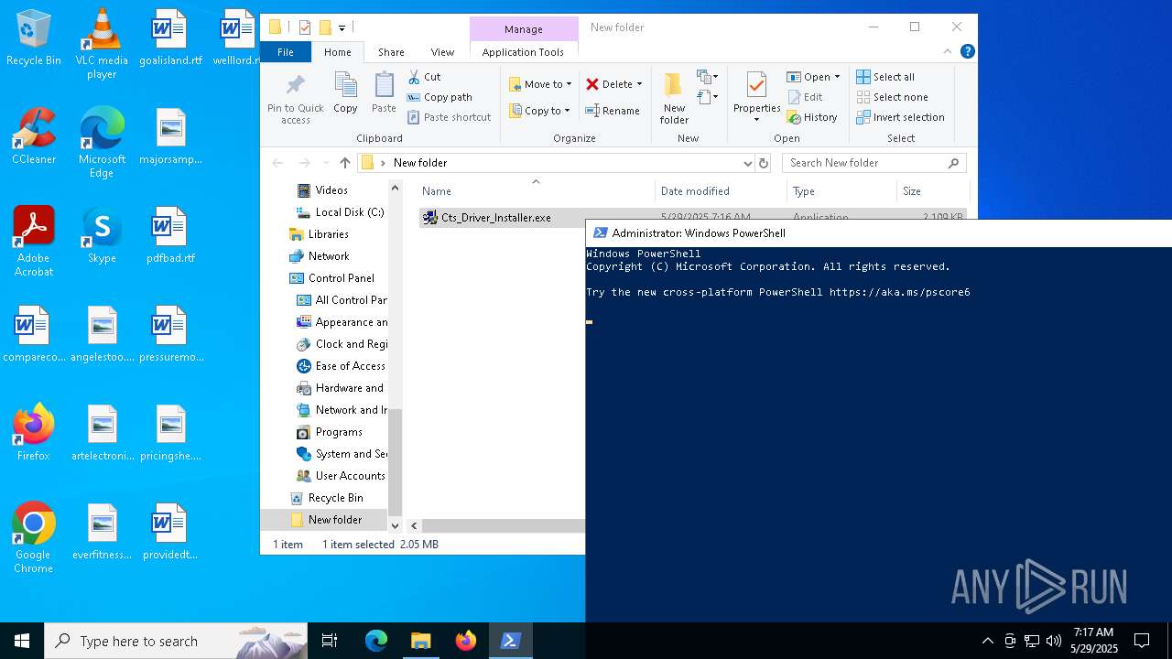1172x659 pixels.
Task: Open goalisland.rtf desktop document
Action: coord(170,38)
